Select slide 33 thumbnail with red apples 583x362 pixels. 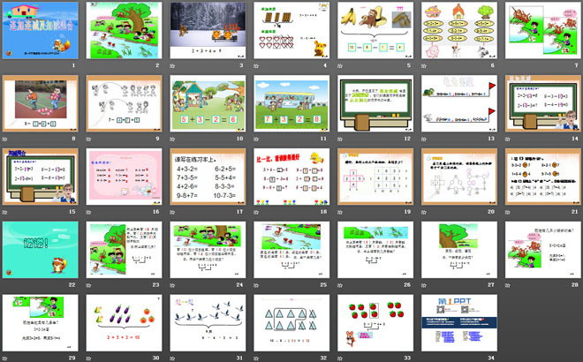[x=375, y=323]
